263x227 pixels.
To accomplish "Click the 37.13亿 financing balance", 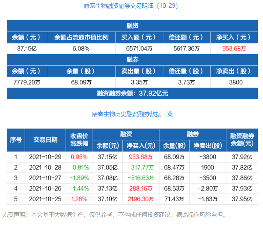I will [107, 188].
